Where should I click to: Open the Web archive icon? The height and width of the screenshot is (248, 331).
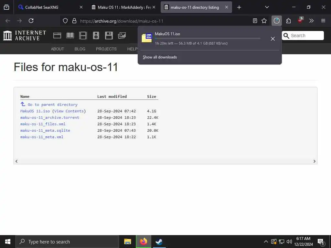point(57,36)
